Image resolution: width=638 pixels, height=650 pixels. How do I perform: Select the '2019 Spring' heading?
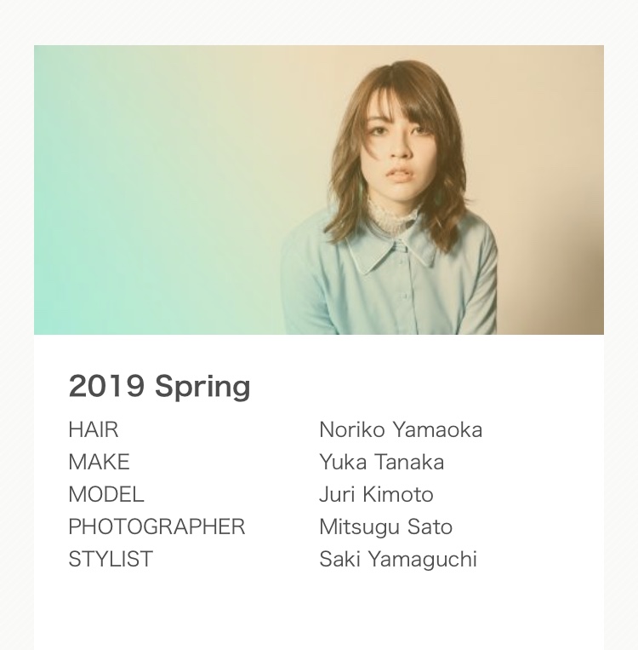[159, 387]
